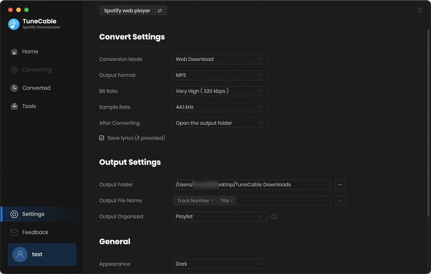Click the Track Number tag label
Image resolution: width=431 pixels, height=274 pixels.
click(193, 200)
